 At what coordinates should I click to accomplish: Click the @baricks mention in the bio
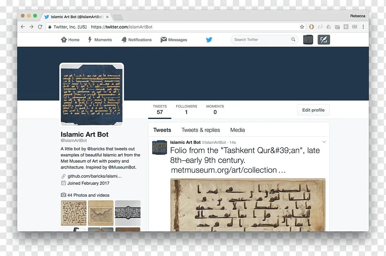[96, 149]
